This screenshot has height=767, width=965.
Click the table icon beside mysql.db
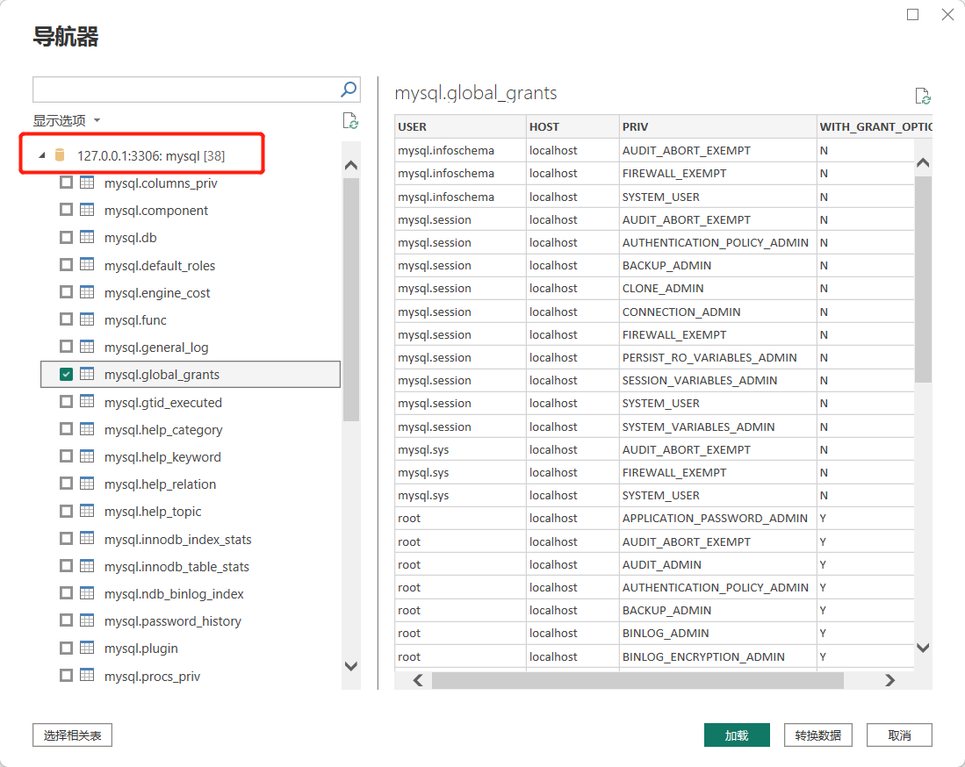coord(87,237)
